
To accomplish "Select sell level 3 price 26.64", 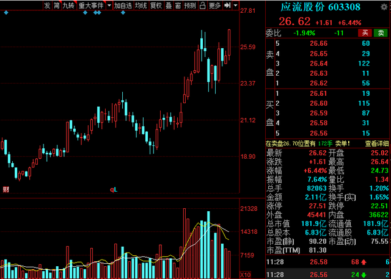I will (x=319, y=63).
